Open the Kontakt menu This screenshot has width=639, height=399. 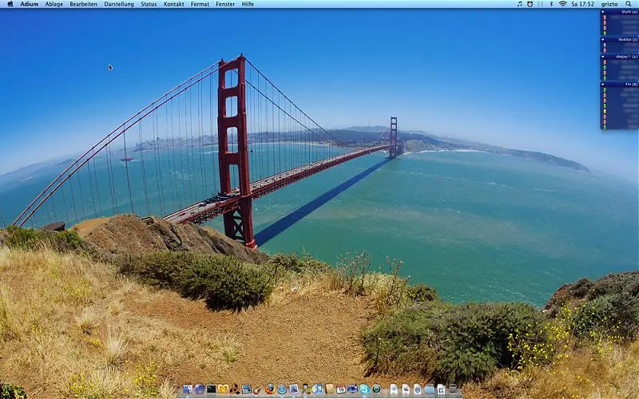(x=173, y=4)
